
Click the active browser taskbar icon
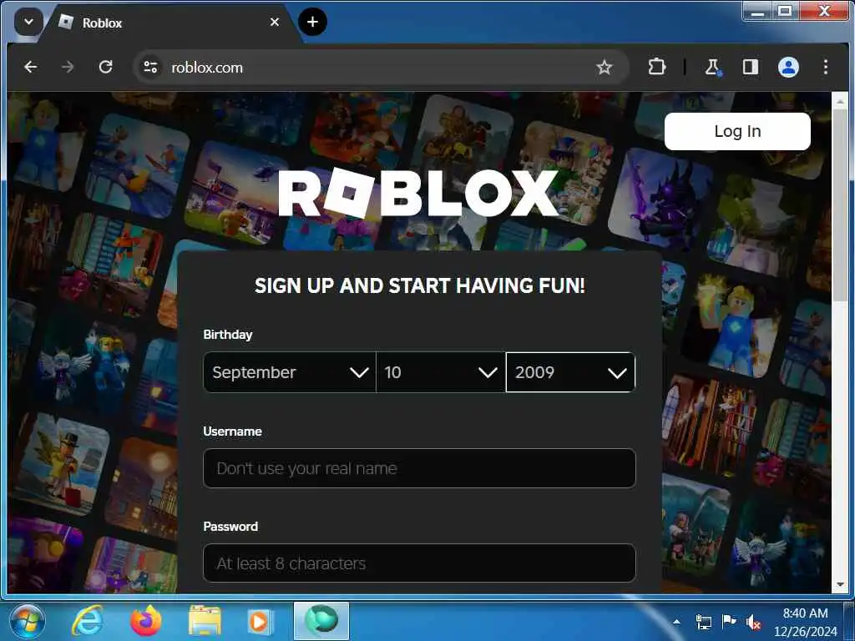[321, 621]
